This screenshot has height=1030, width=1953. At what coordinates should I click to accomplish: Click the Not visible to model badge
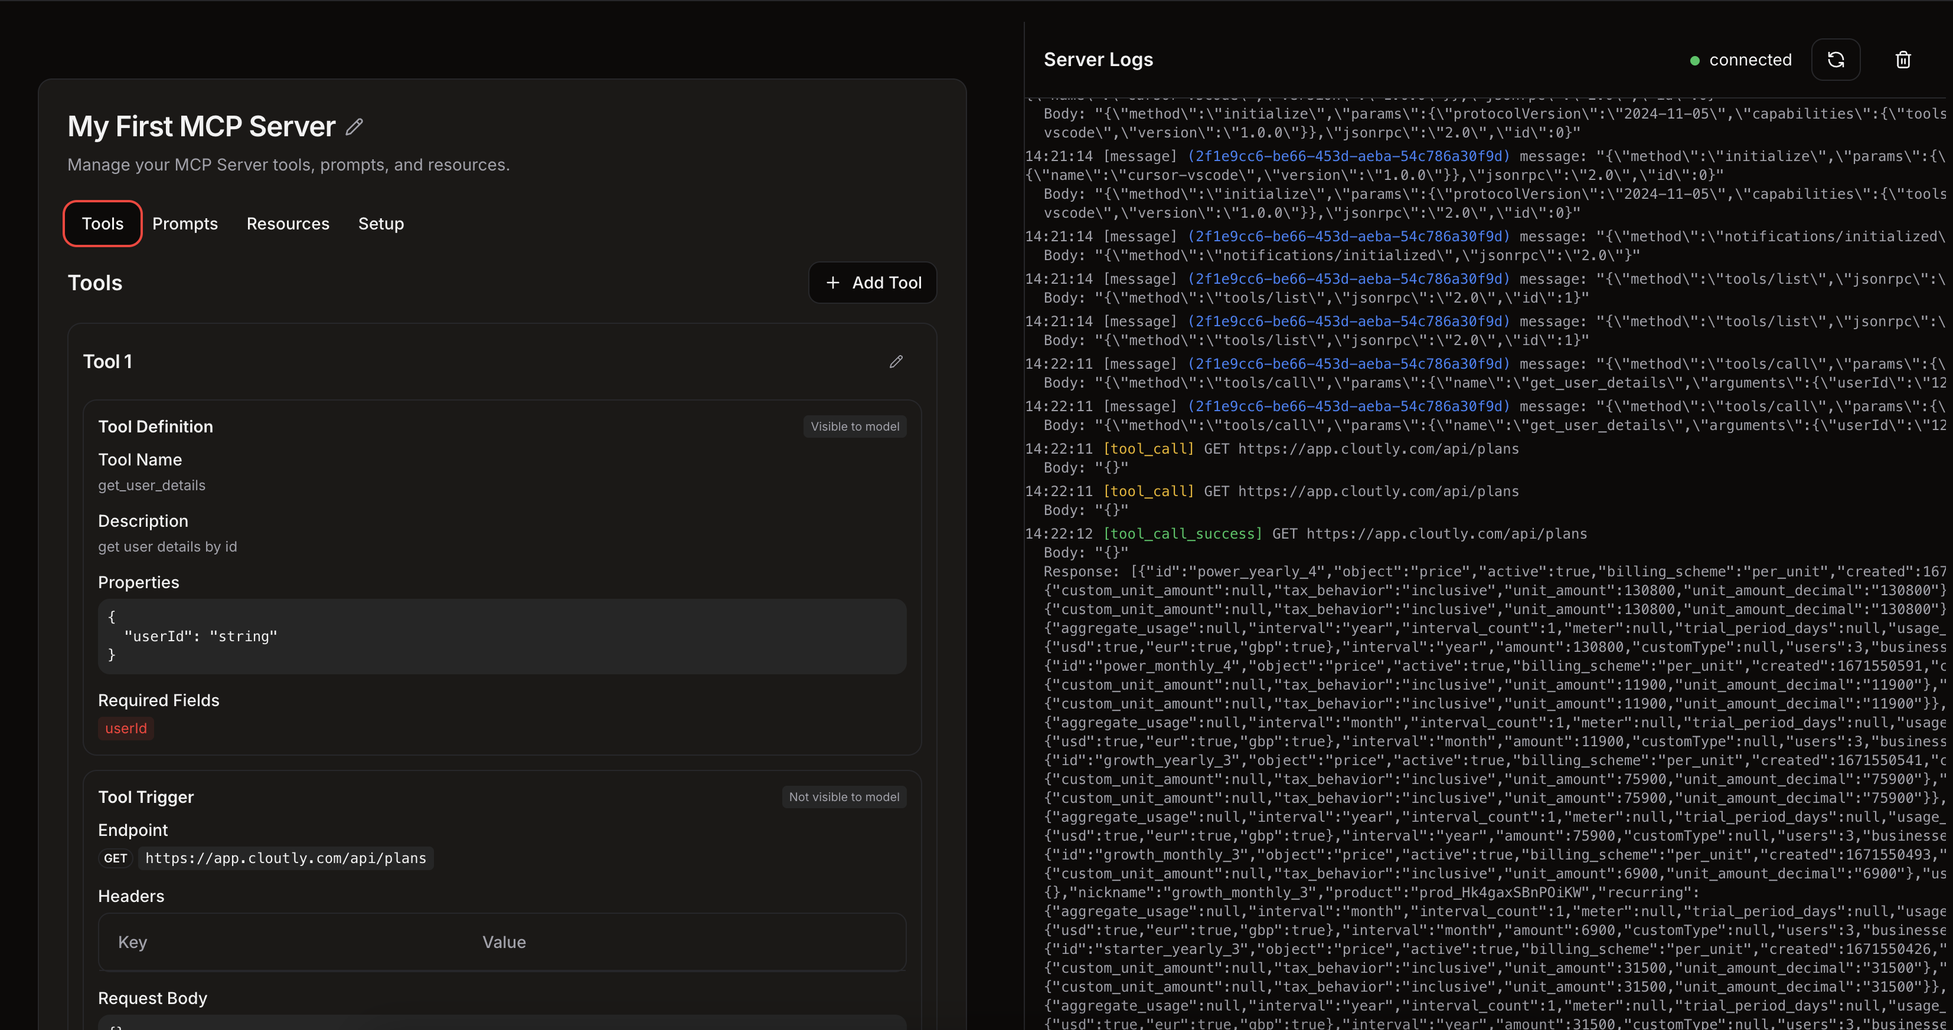tap(844, 797)
